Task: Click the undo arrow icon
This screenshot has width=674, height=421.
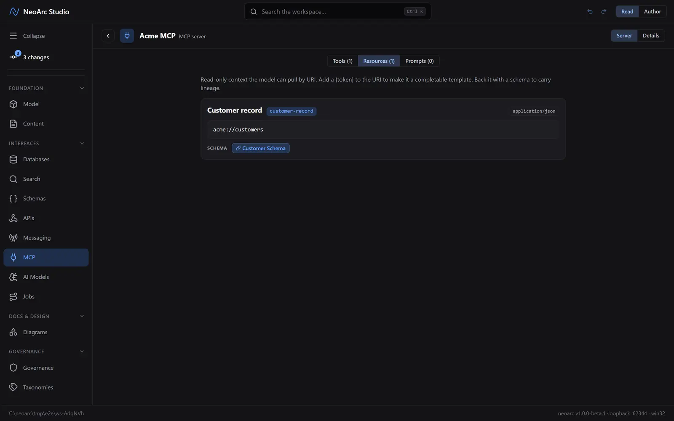Action: [x=590, y=11]
